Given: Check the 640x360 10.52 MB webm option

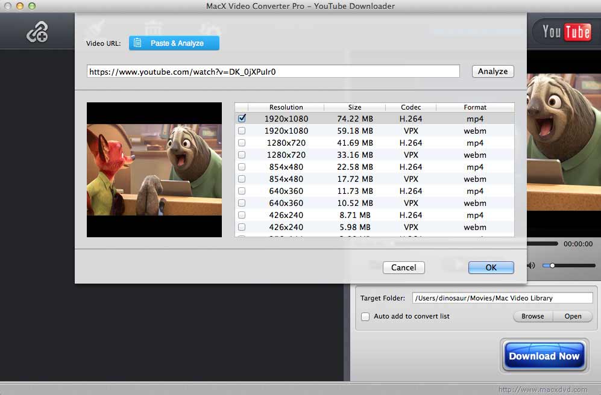Looking at the screenshot, I should click(242, 203).
